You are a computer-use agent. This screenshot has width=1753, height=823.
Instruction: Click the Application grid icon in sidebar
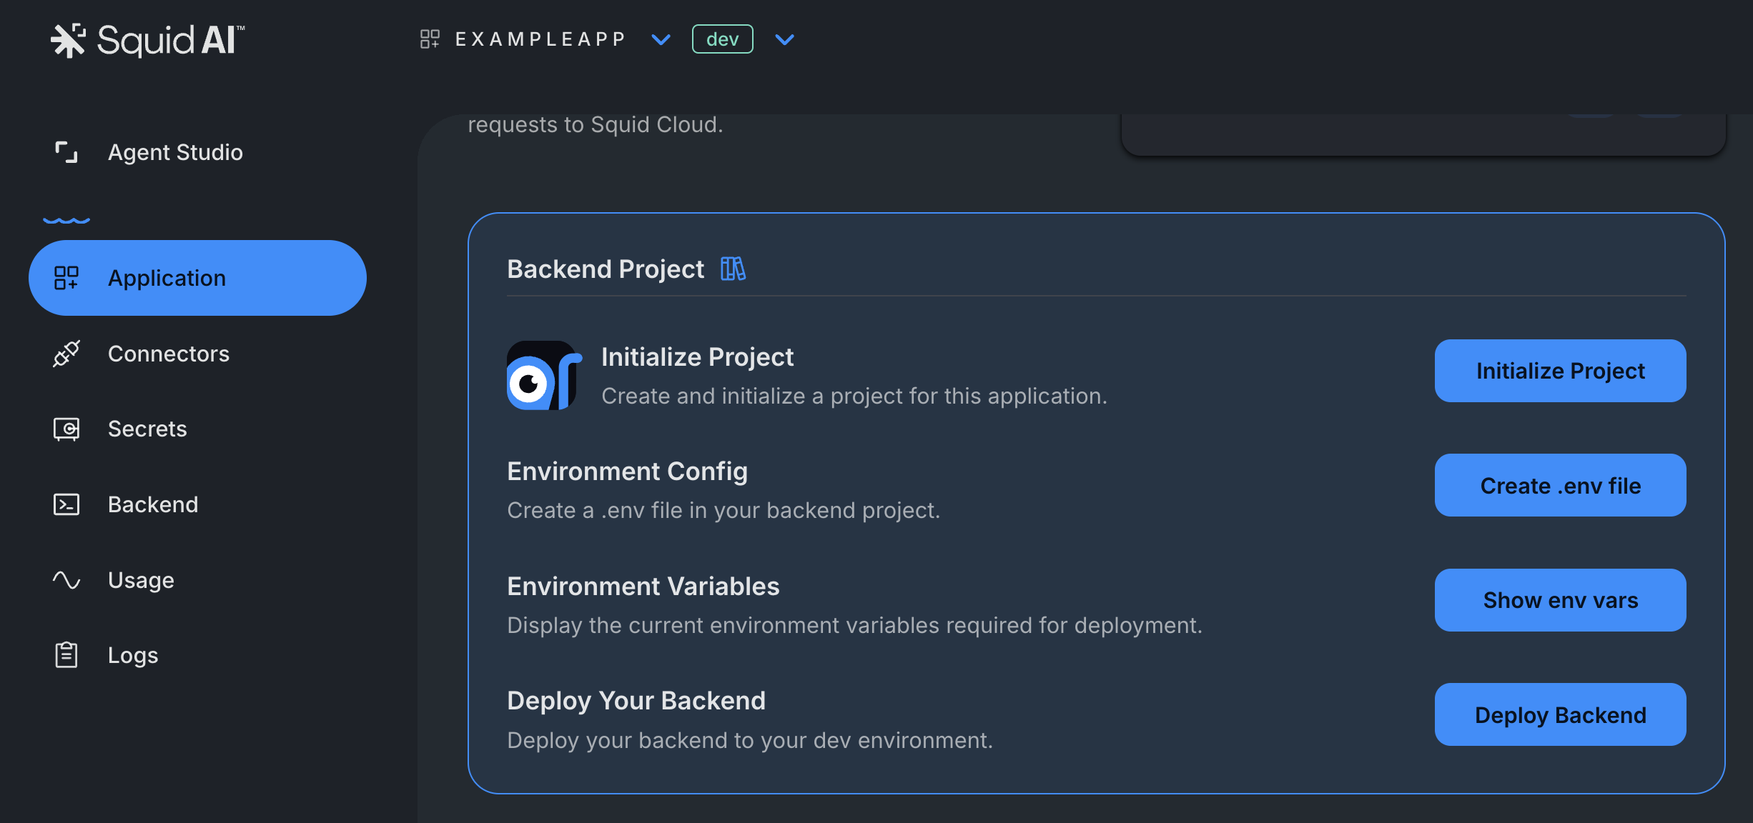66,278
